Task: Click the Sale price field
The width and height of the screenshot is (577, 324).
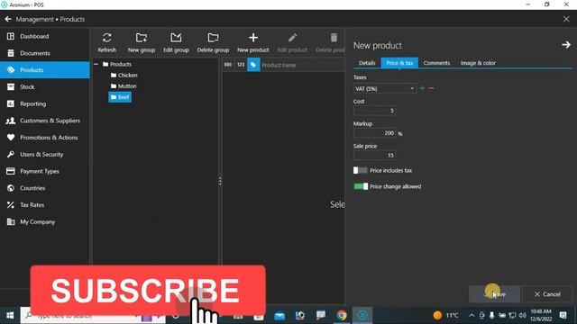Action: [x=375, y=156]
